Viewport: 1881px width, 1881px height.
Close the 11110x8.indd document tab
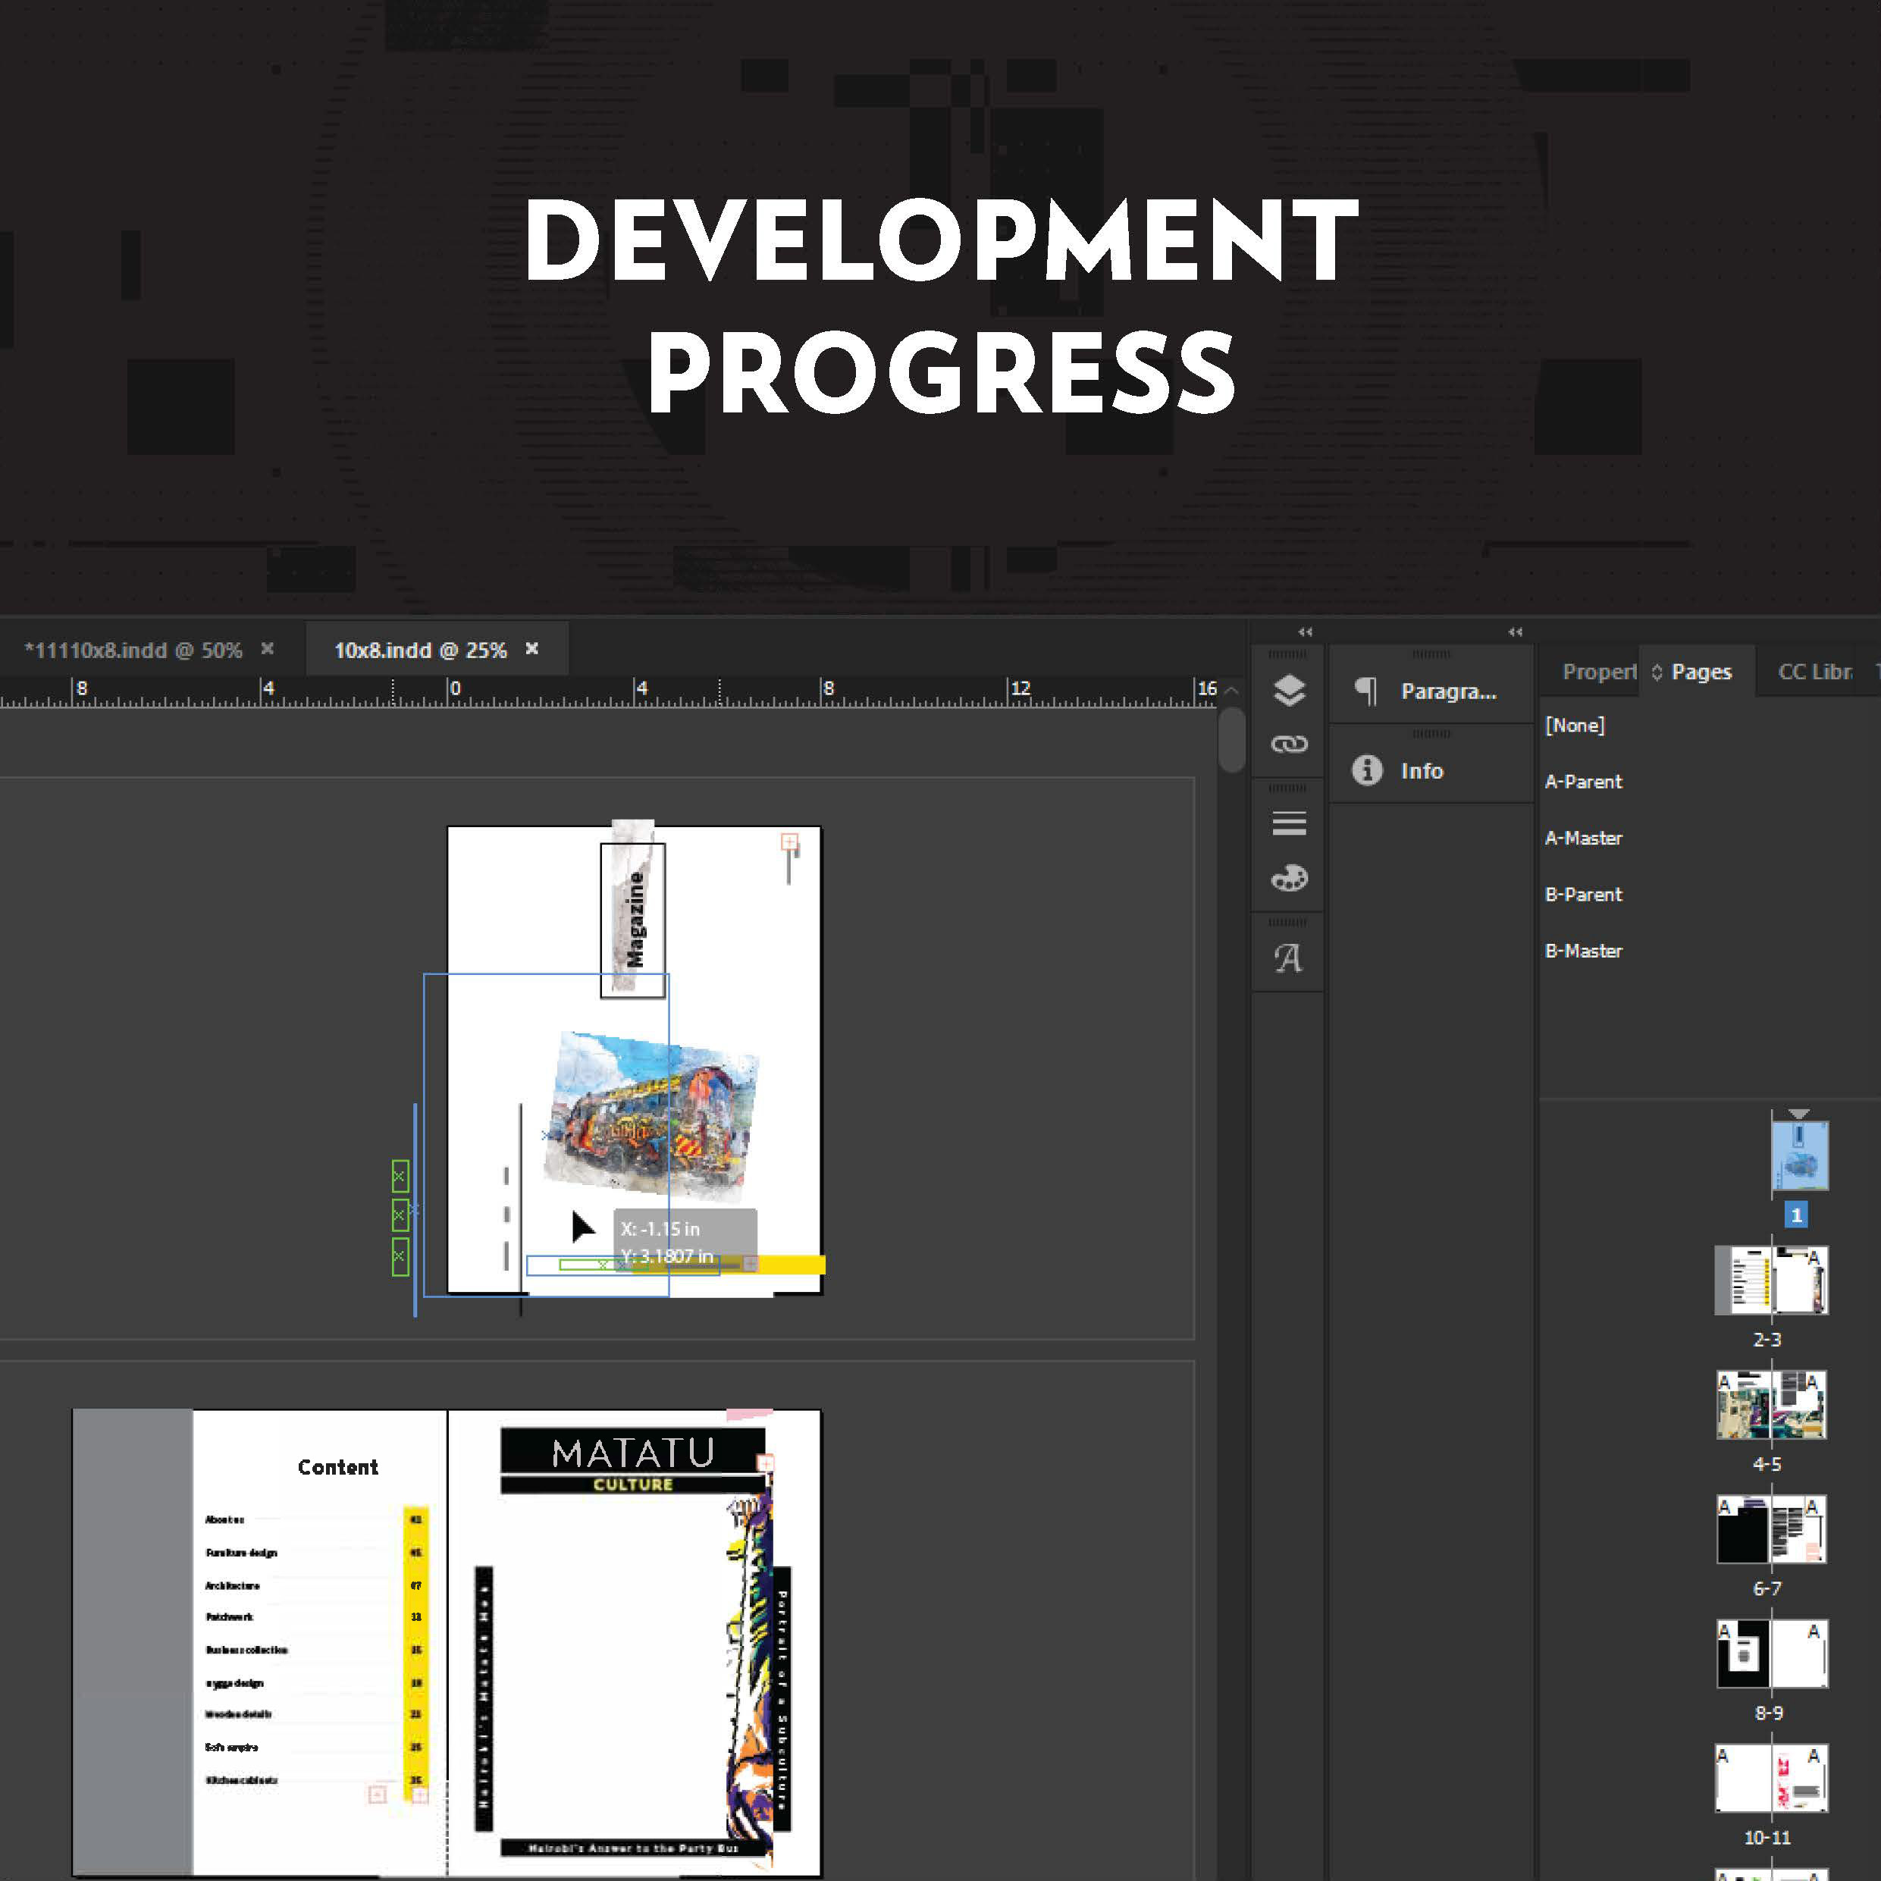[267, 648]
